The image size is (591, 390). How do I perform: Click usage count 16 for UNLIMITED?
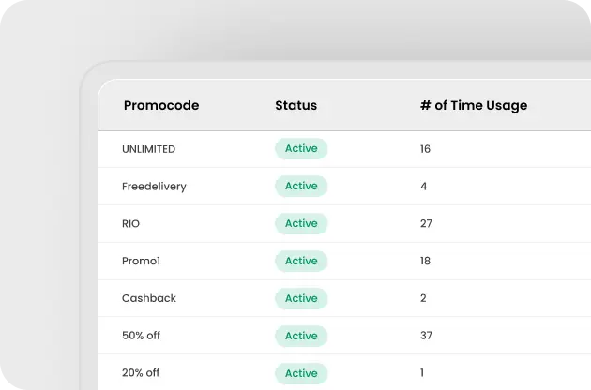point(425,149)
